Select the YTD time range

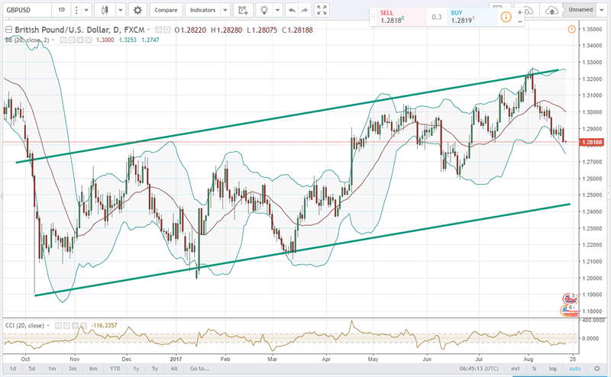[115, 369]
